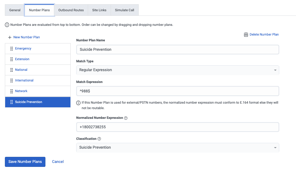Click the drag handle beside Network plan

click(x=12, y=91)
